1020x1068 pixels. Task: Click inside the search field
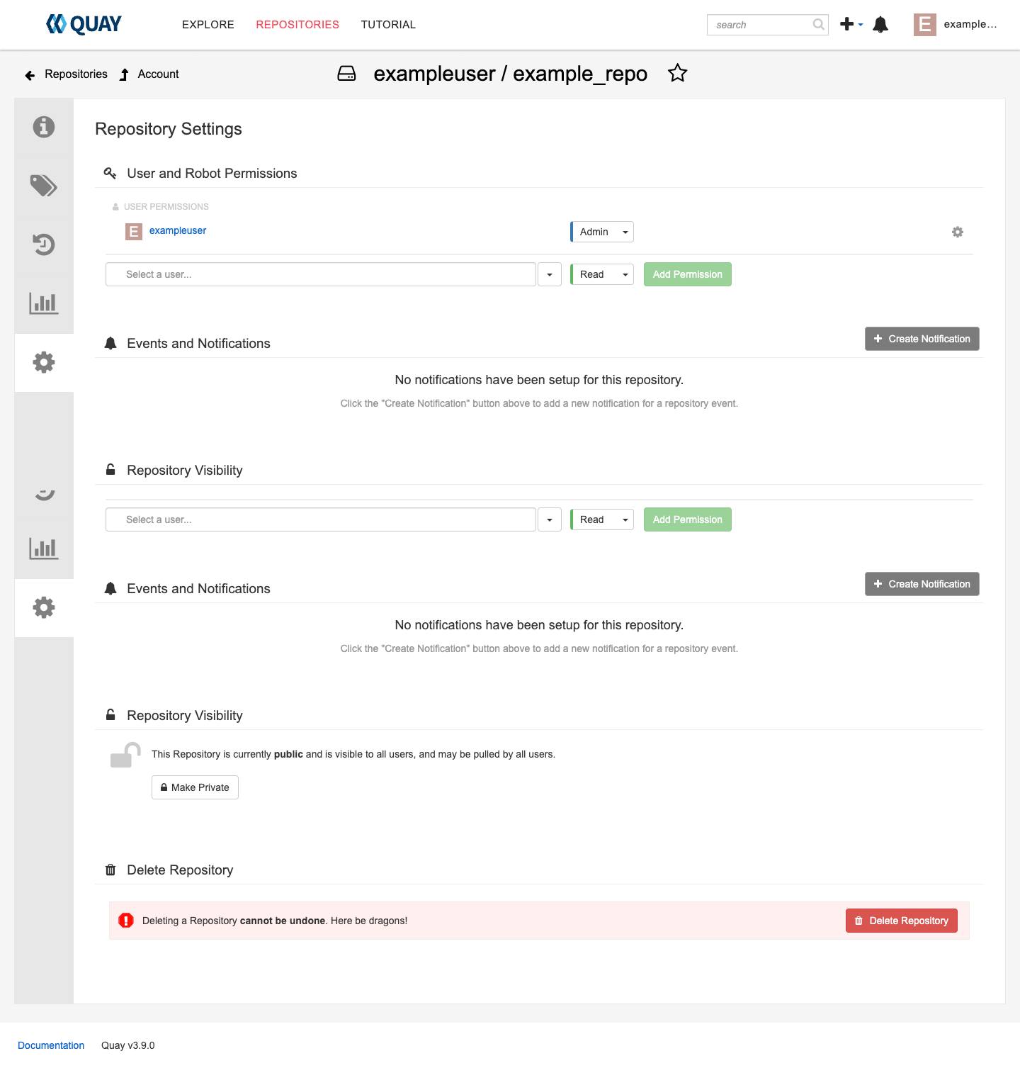click(758, 25)
